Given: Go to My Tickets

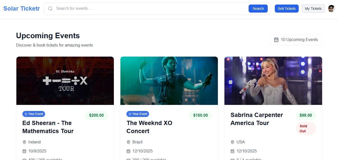Looking at the screenshot, I should [313, 9].
